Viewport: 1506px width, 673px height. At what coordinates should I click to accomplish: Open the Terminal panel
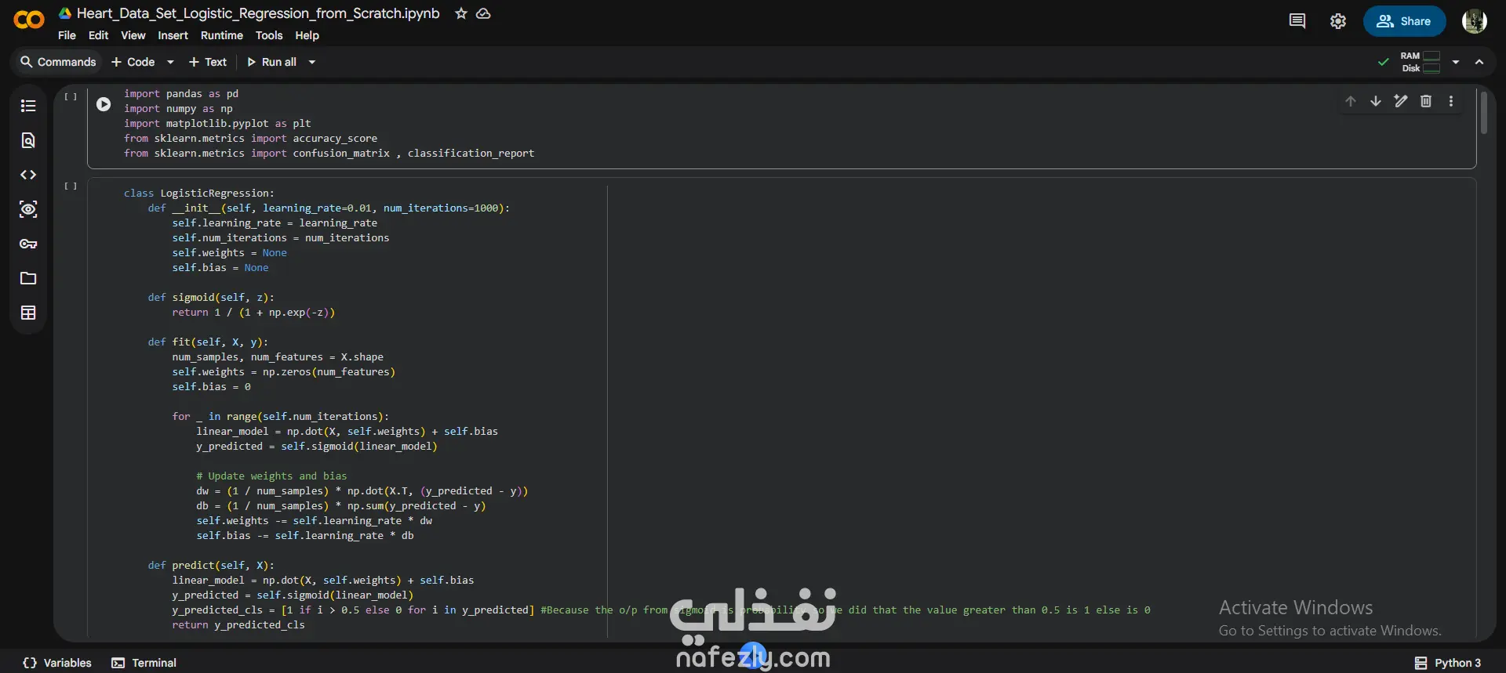pyautogui.click(x=144, y=663)
